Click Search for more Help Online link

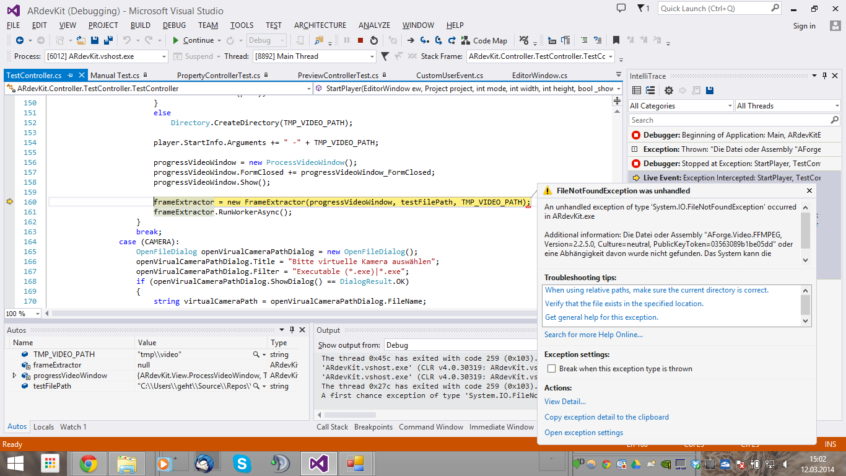(x=593, y=335)
